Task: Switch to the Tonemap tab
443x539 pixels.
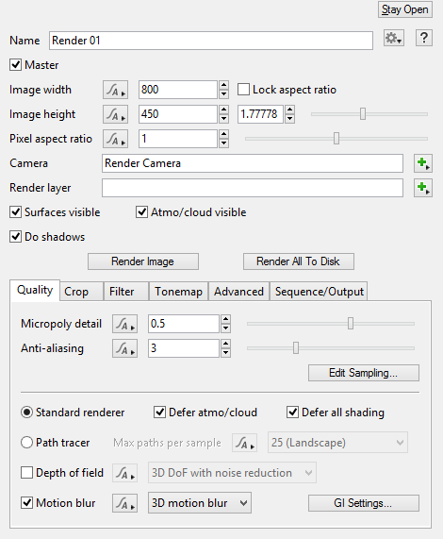Action: (x=178, y=292)
